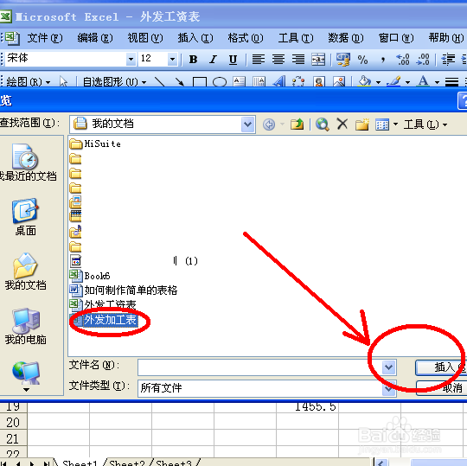Go to 我的电脑 in places bar
The image size is (467, 466).
click(26, 326)
